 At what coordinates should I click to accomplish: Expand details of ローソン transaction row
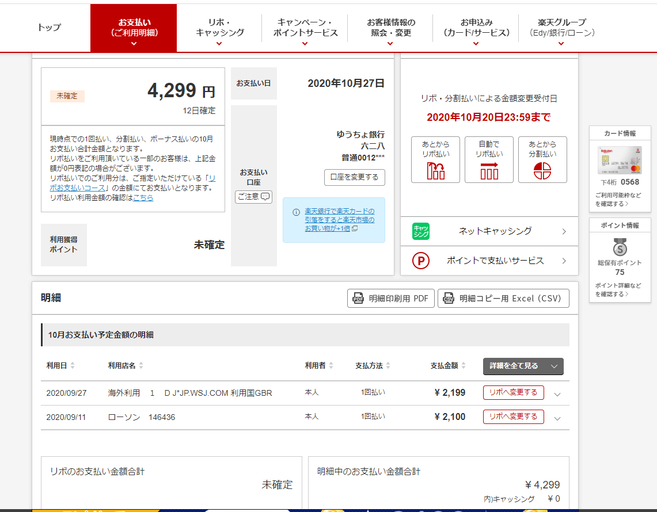(557, 418)
